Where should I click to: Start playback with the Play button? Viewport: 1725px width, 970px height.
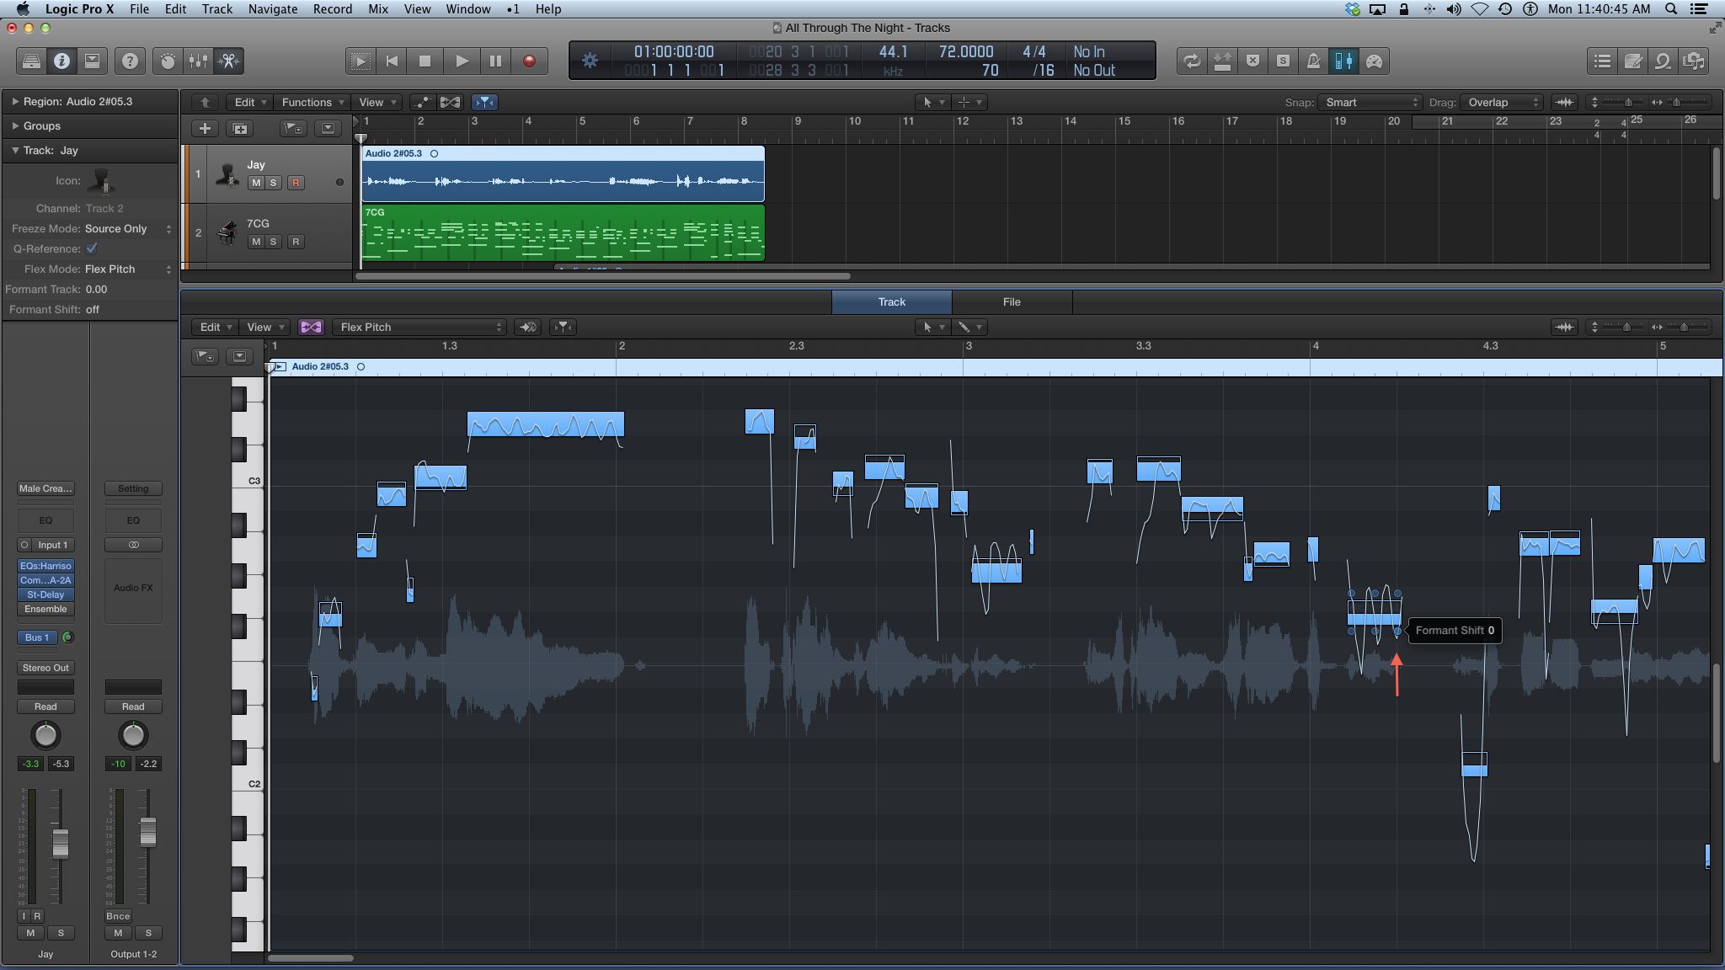coord(461,61)
